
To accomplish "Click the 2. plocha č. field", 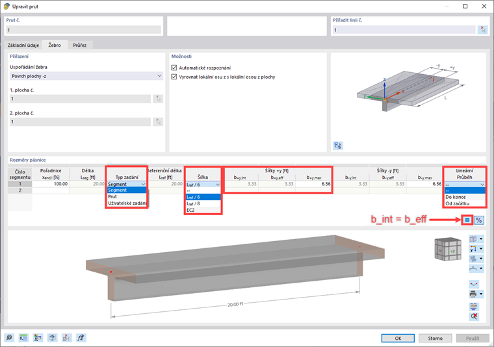I will coord(80,122).
